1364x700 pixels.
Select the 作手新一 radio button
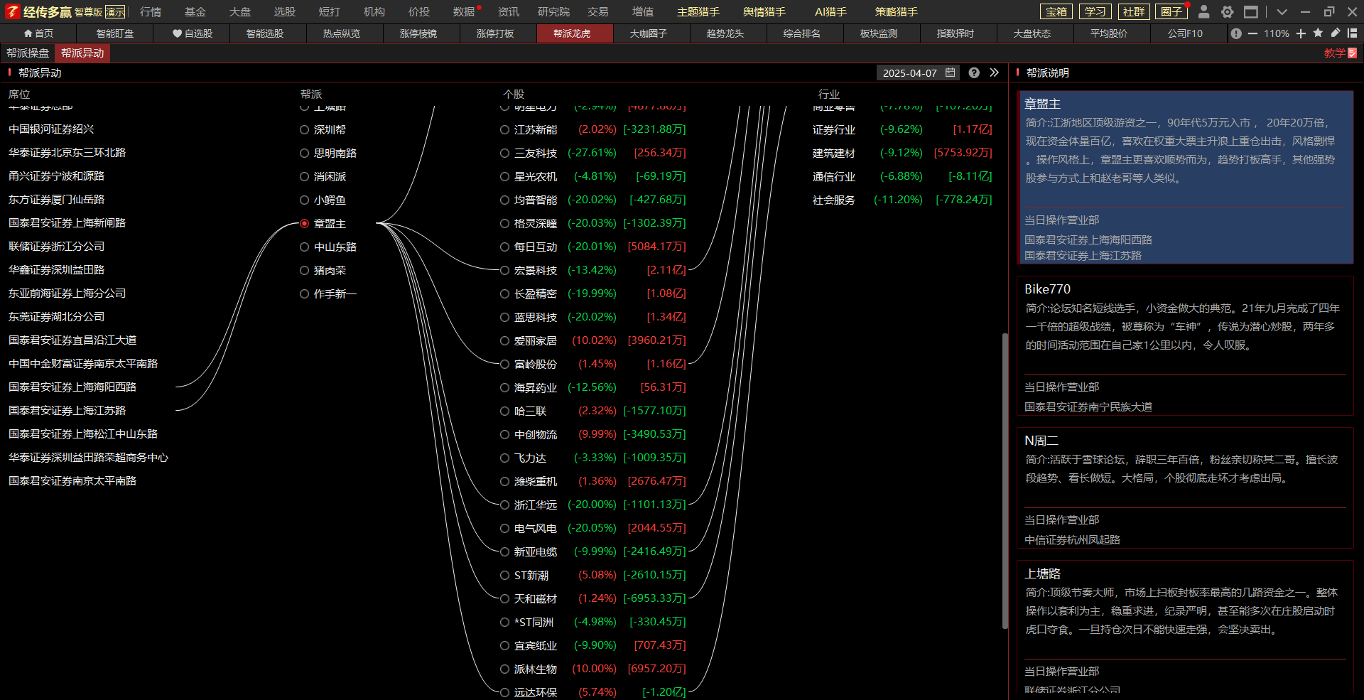[x=304, y=294]
